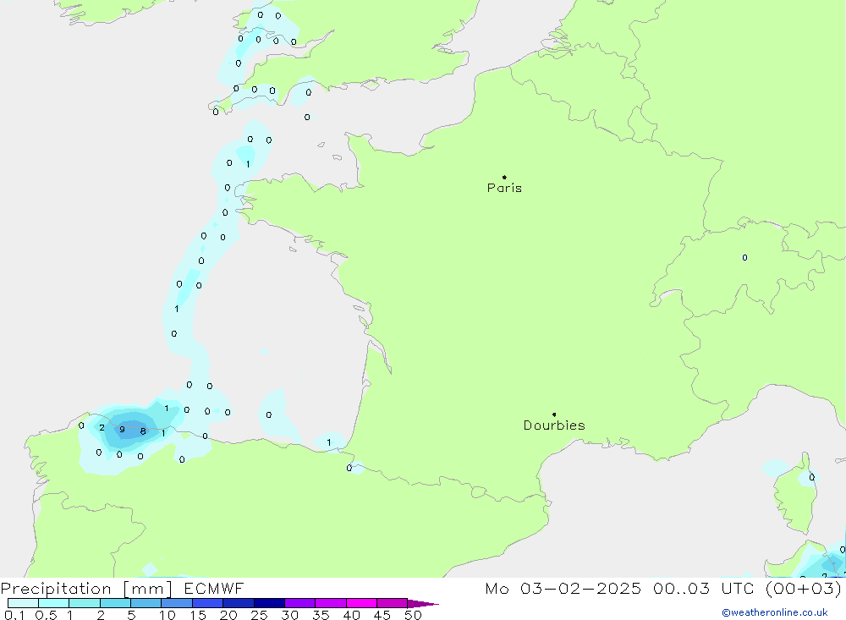Pick the 25–30 mm legend swatch

(x=269, y=603)
